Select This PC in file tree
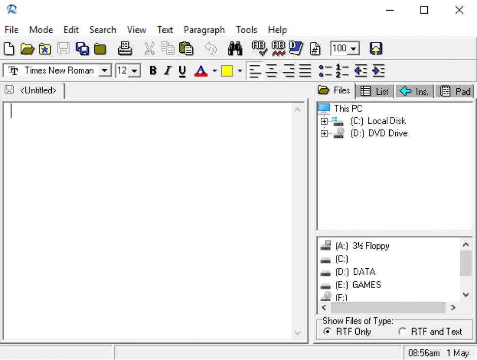477x360 pixels. pos(340,109)
